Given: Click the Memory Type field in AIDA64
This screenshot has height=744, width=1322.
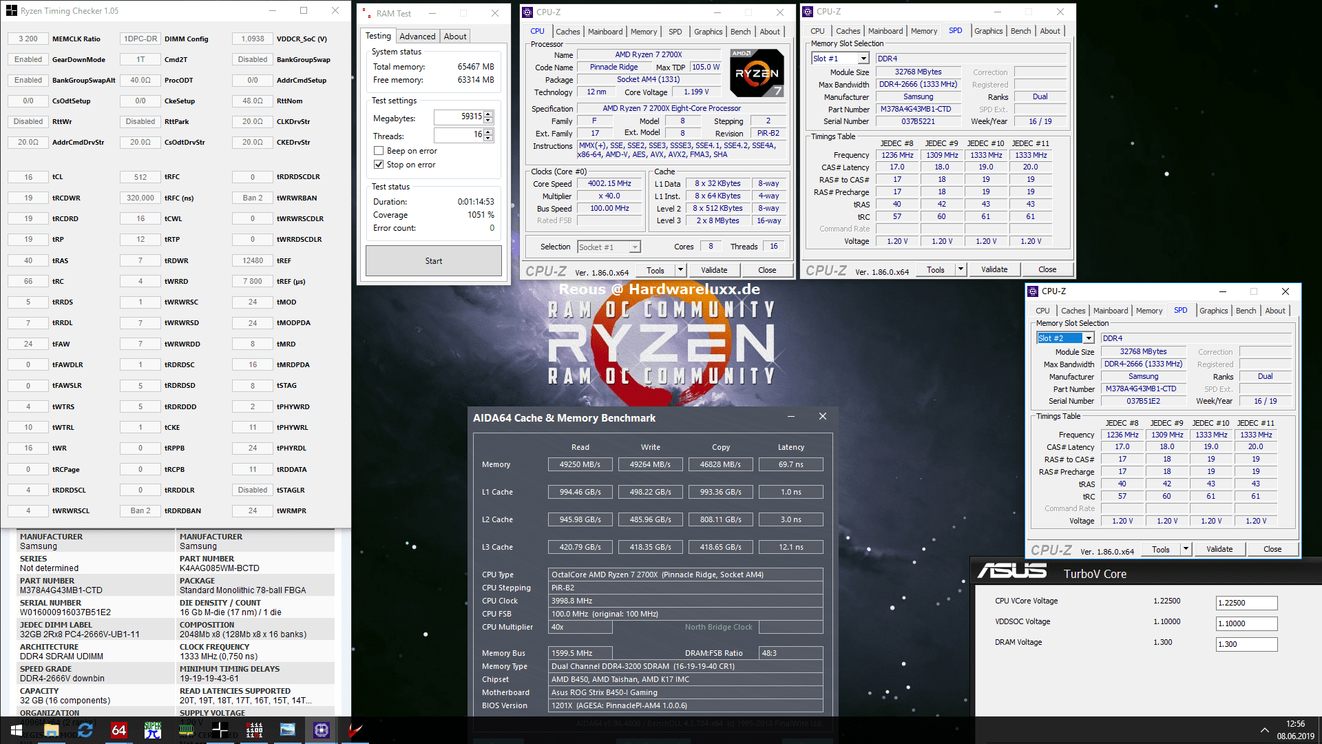Looking at the screenshot, I should click(x=686, y=666).
